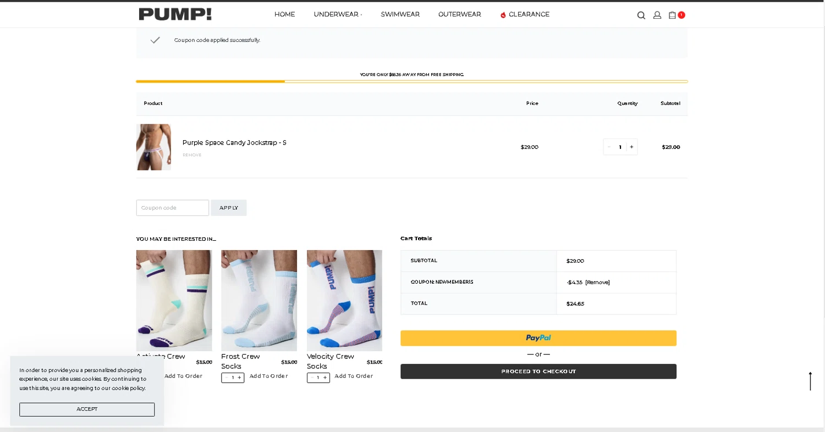Open the shopping cart bag icon
The height and width of the screenshot is (432, 825).
tap(672, 15)
